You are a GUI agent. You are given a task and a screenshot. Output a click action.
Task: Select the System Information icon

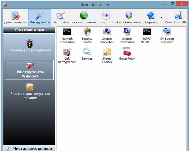pyautogui.click(x=127, y=32)
